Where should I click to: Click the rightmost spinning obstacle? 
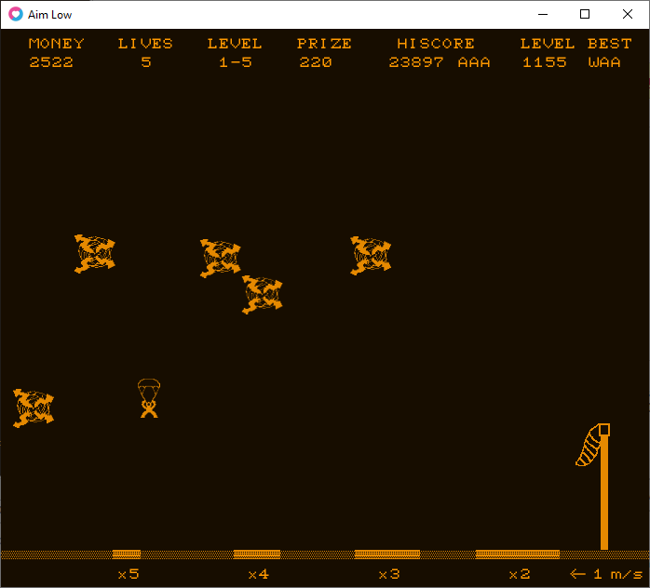[371, 256]
